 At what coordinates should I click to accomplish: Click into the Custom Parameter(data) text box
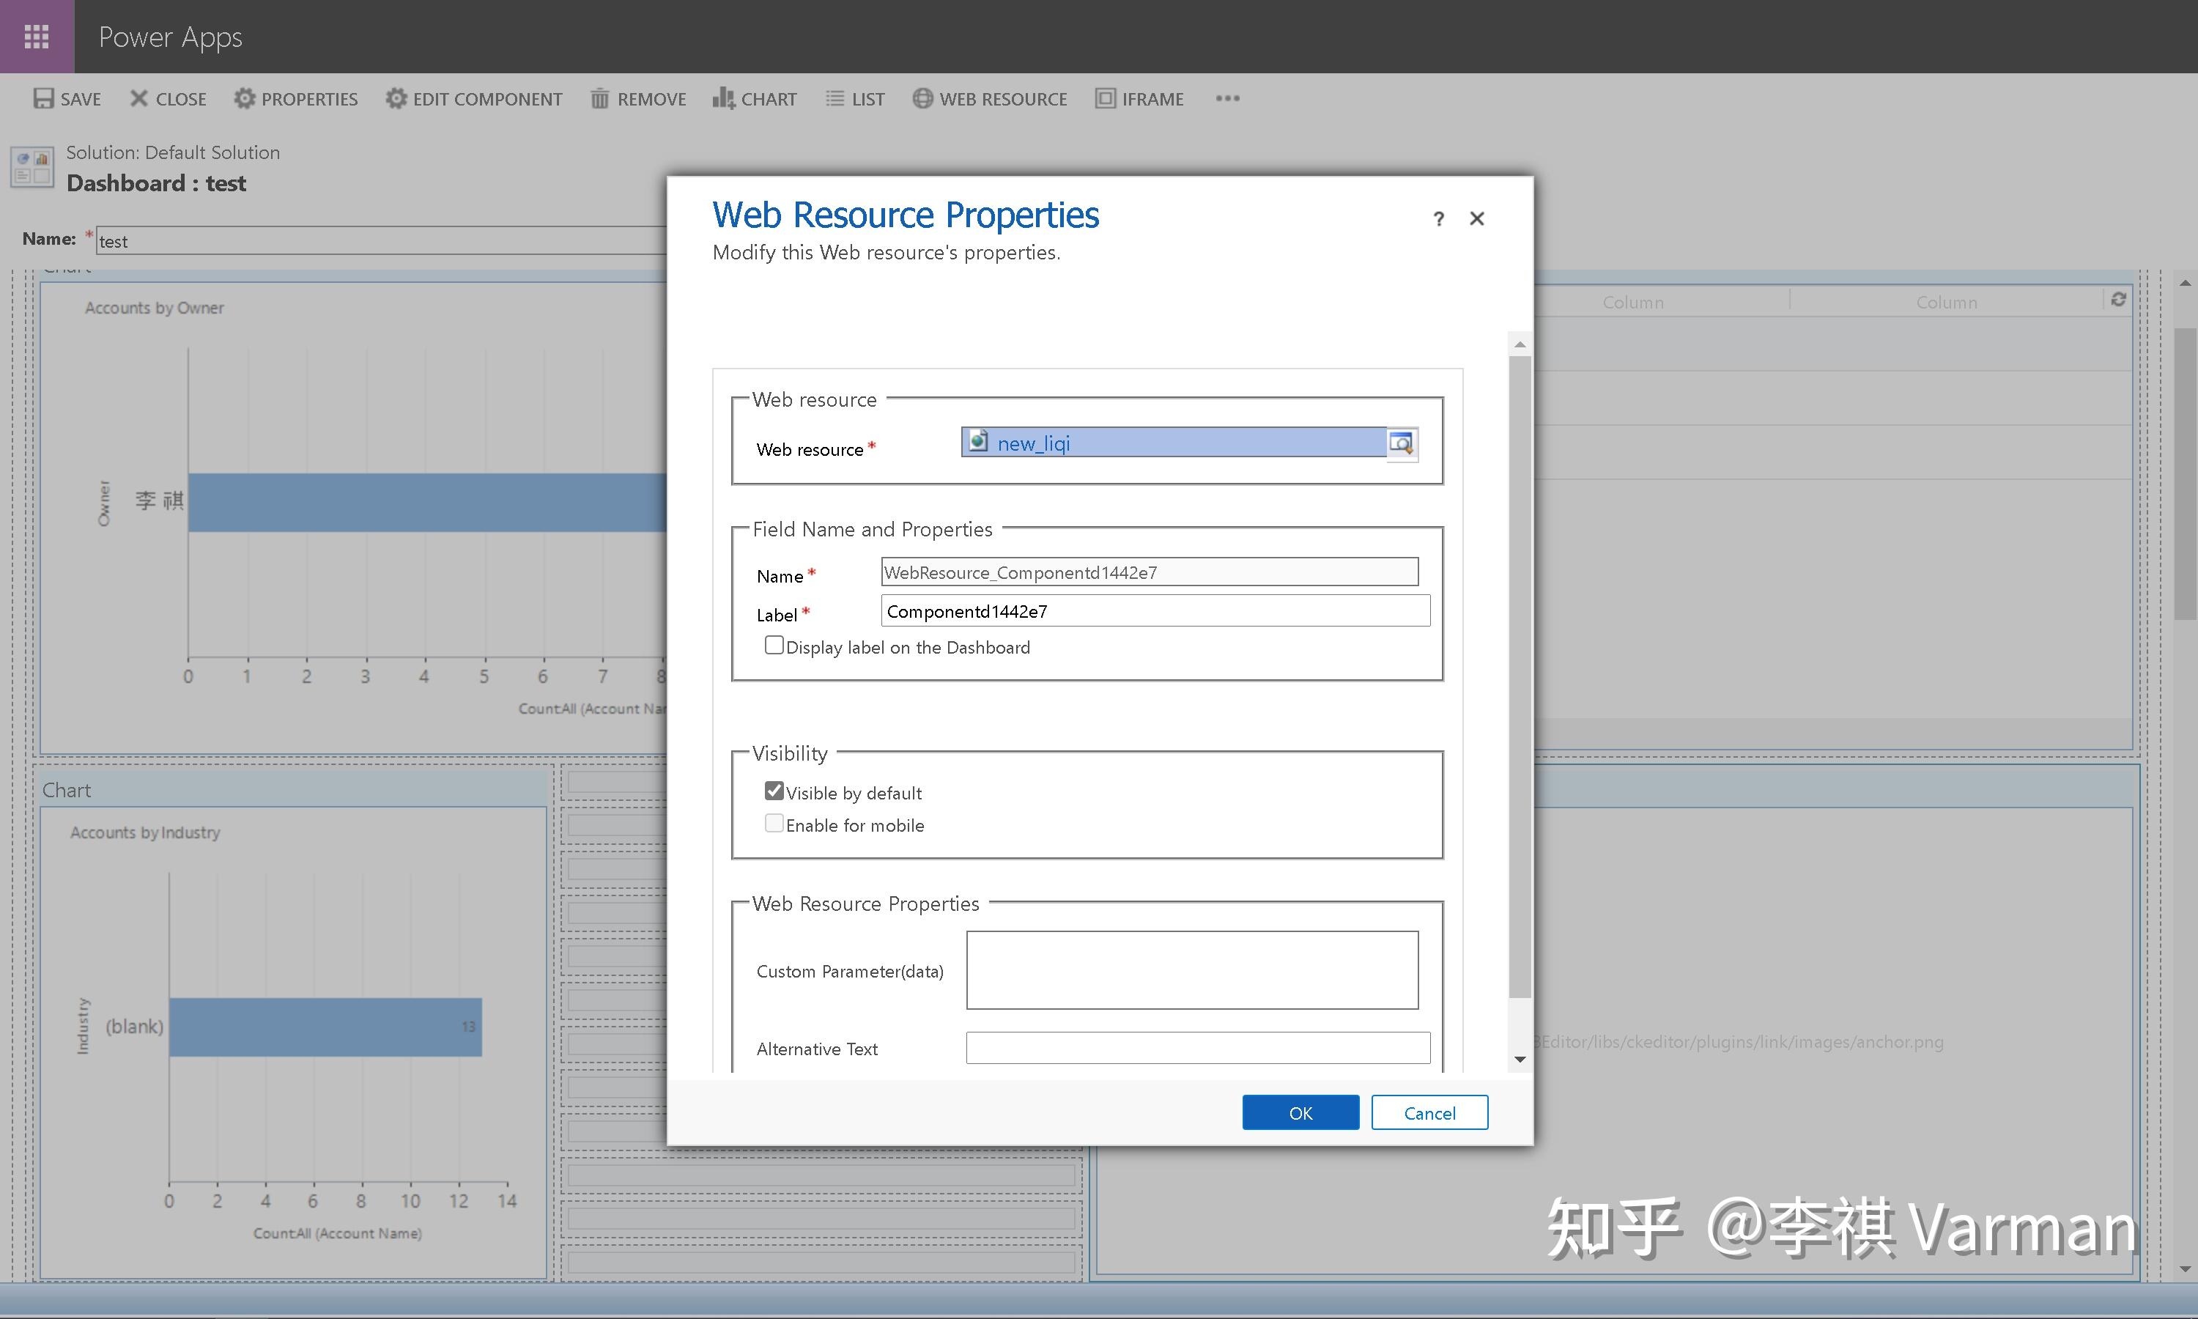click(1191, 969)
